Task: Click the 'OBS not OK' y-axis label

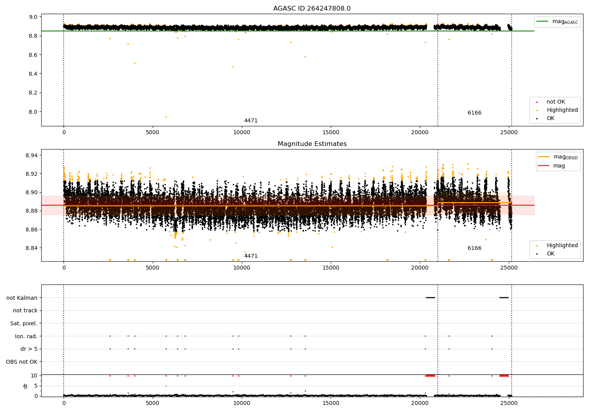Action: pyautogui.click(x=22, y=362)
